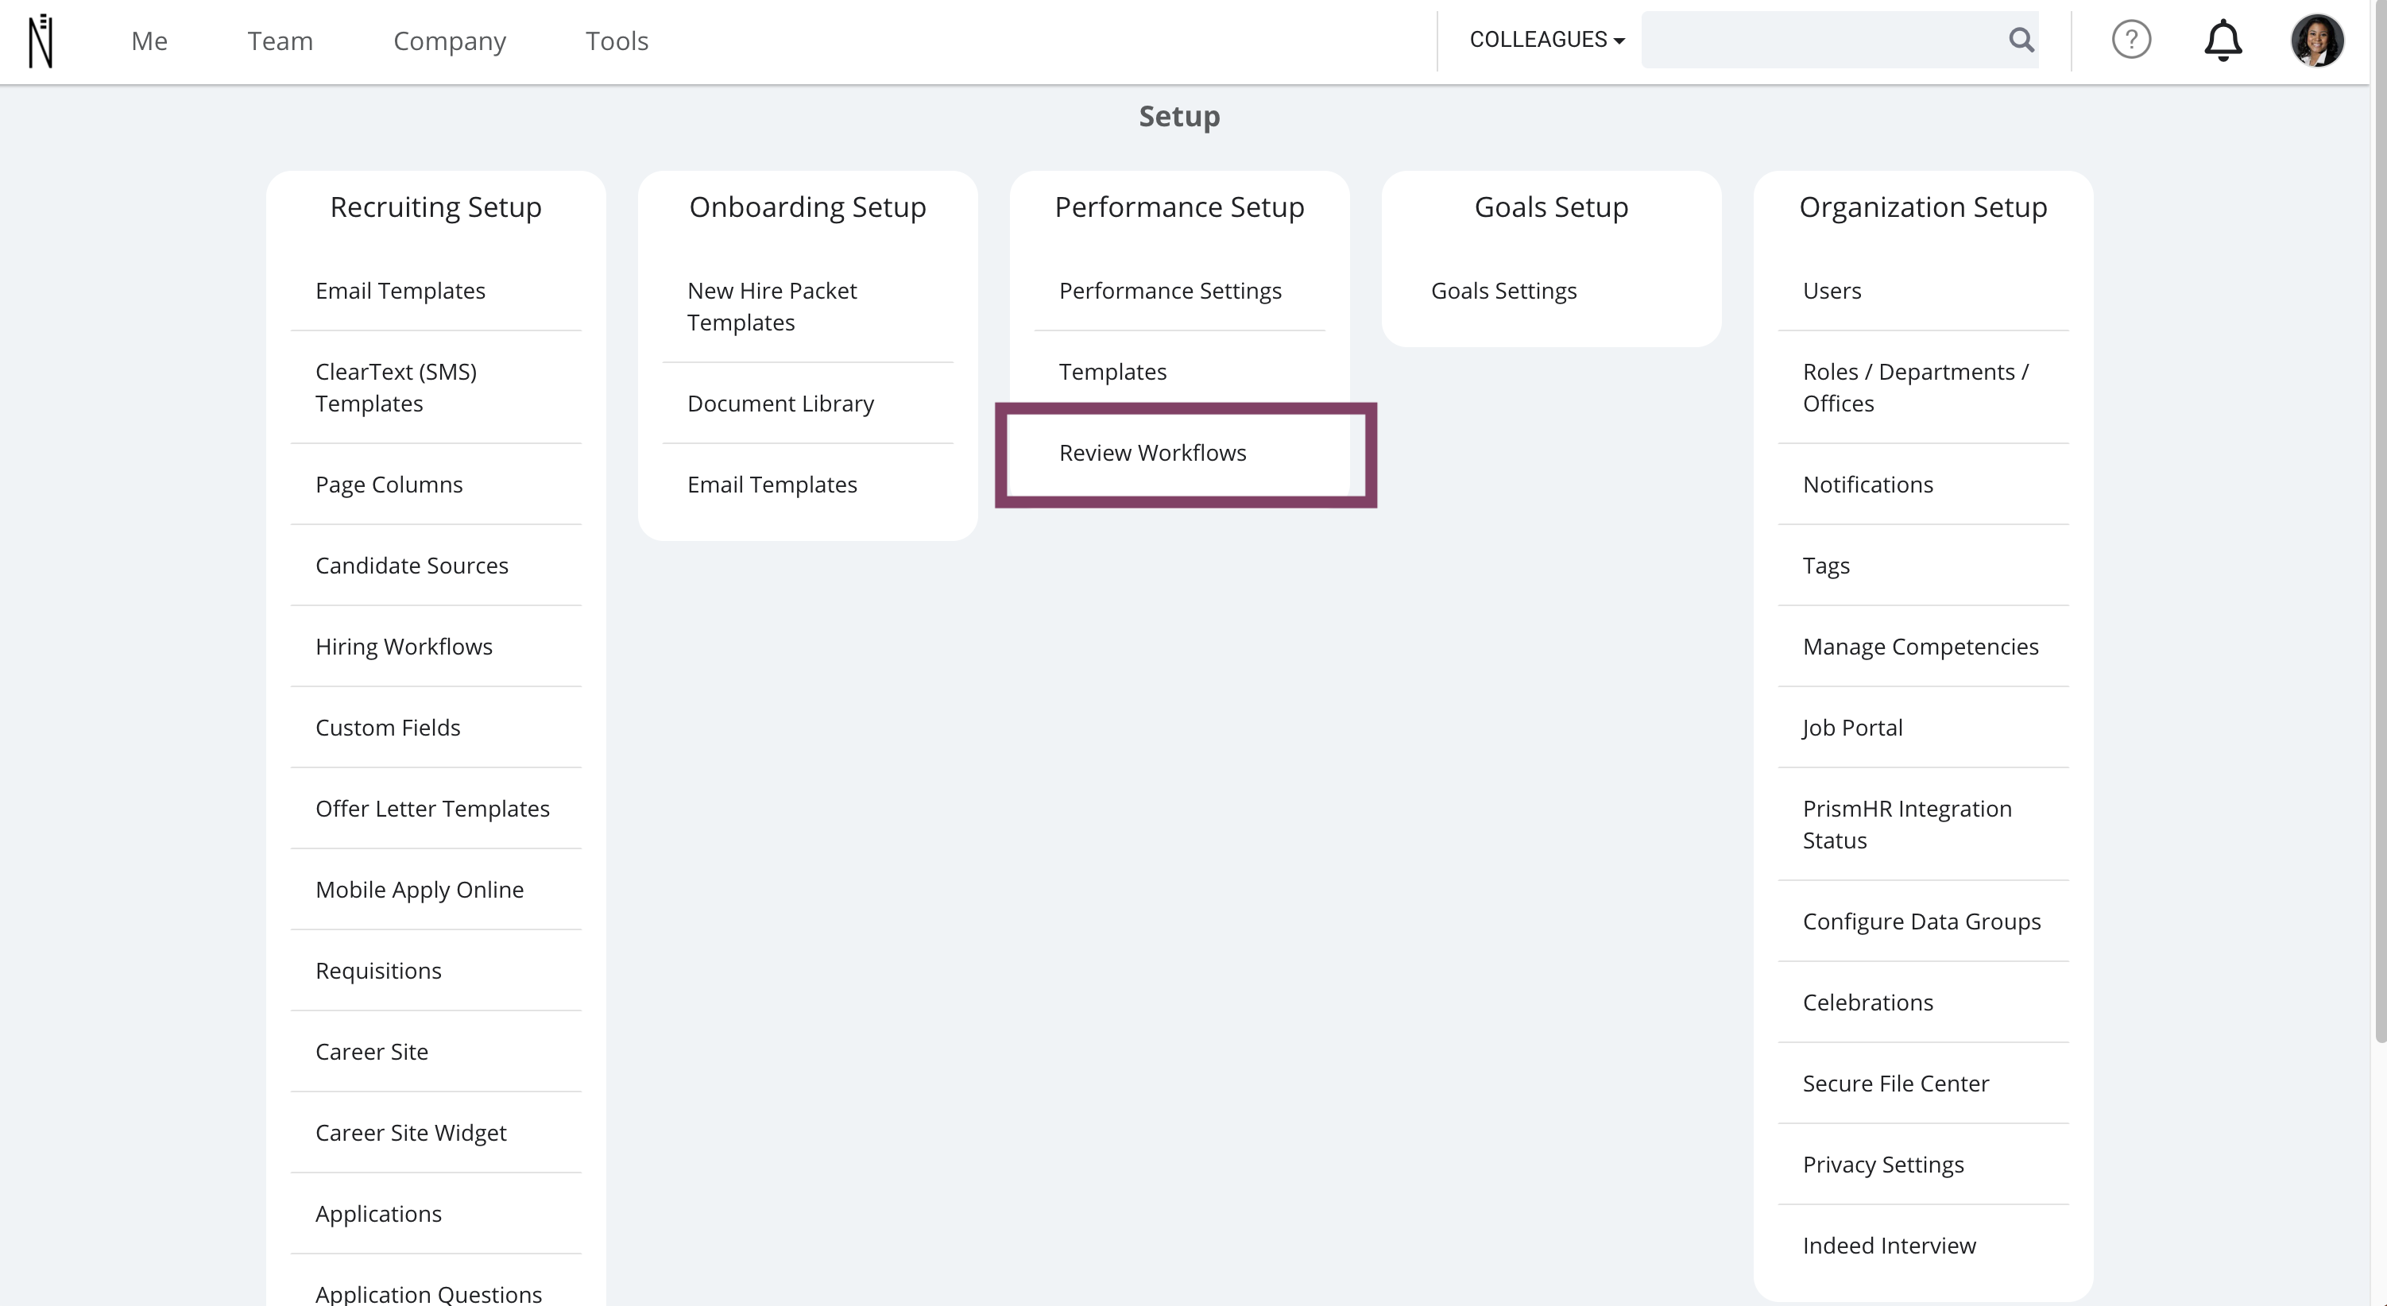This screenshot has width=2387, height=1306.
Task: Click the company logo icon
Action: coord(41,41)
